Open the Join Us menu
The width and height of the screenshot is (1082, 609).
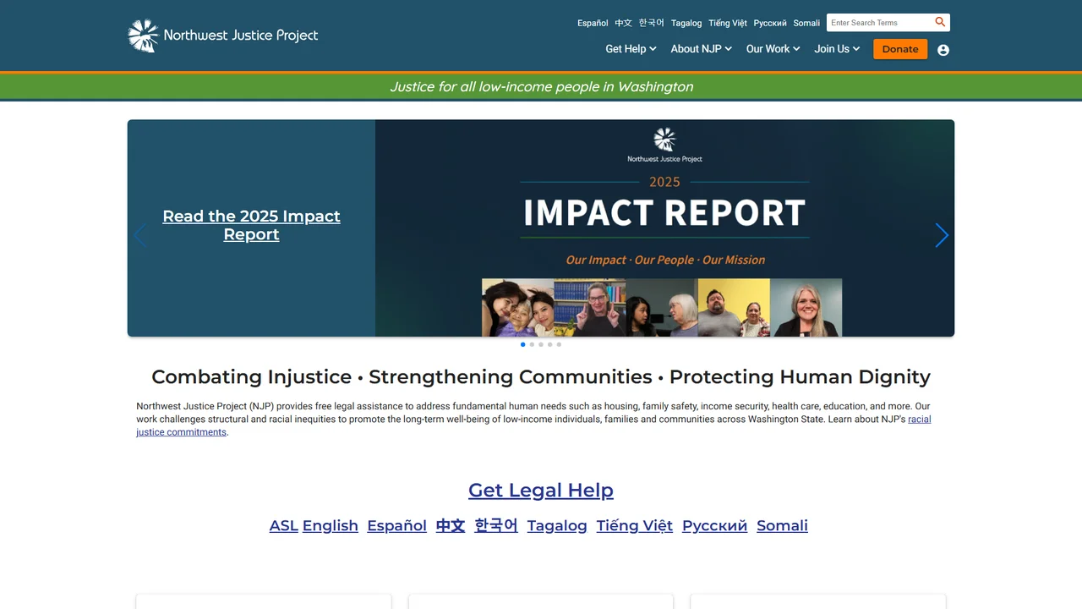coord(837,49)
